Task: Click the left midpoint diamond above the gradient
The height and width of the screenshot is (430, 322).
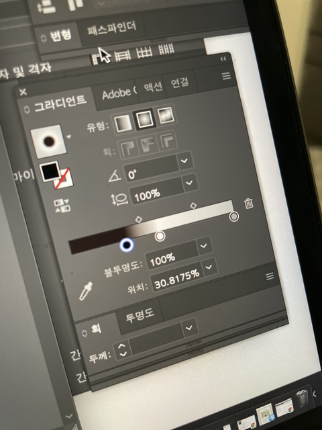Action: pyautogui.click(x=139, y=220)
